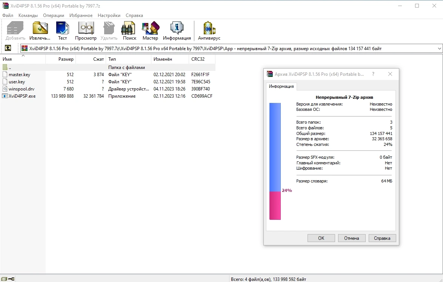Open the Операции menu
Viewport: 443px width, 282px height.
coord(54,15)
